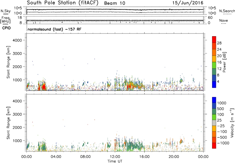Click the "-25" label on Velocity colorbar
Screen dimensions: 235x163
221,126
